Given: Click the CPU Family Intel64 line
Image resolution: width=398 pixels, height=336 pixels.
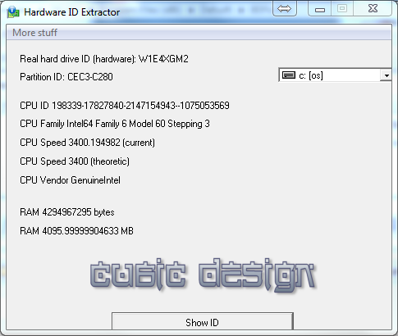Looking at the screenshot, I should tap(115, 124).
